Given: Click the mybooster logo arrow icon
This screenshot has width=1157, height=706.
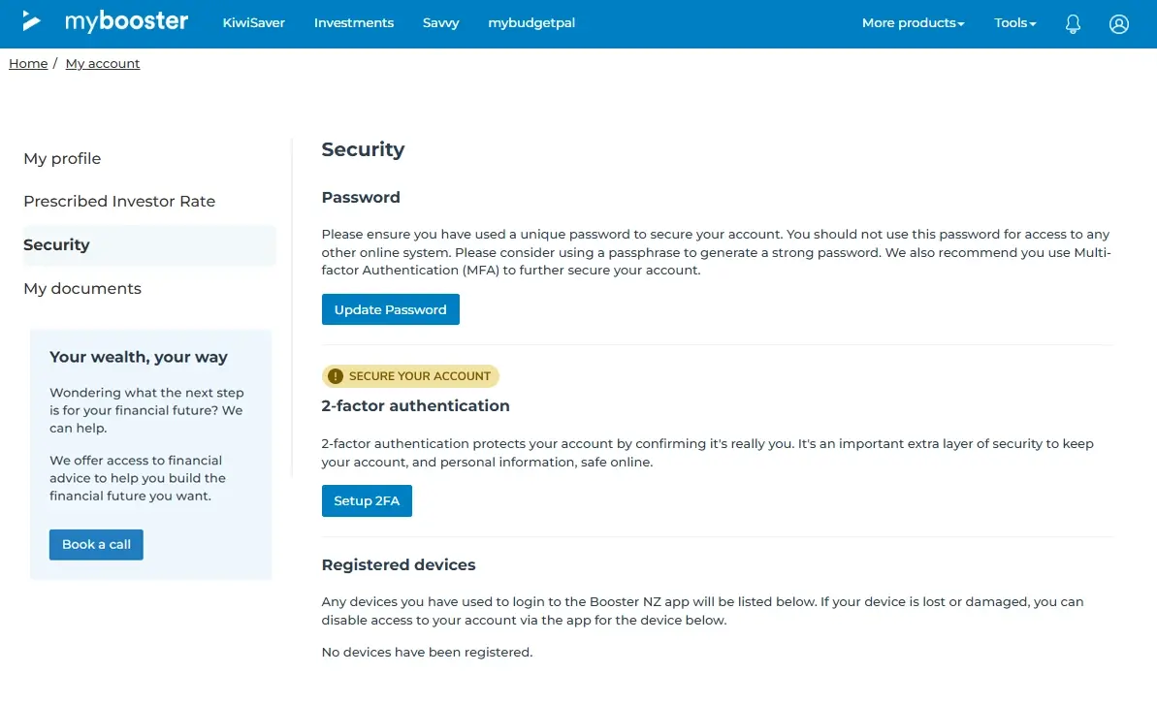Looking at the screenshot, I should pos(31,20).
